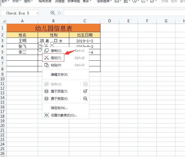Click the select-all corner triangle
Image resolution: width=185 pixels, height=157 pixels.
click(4, 21)
